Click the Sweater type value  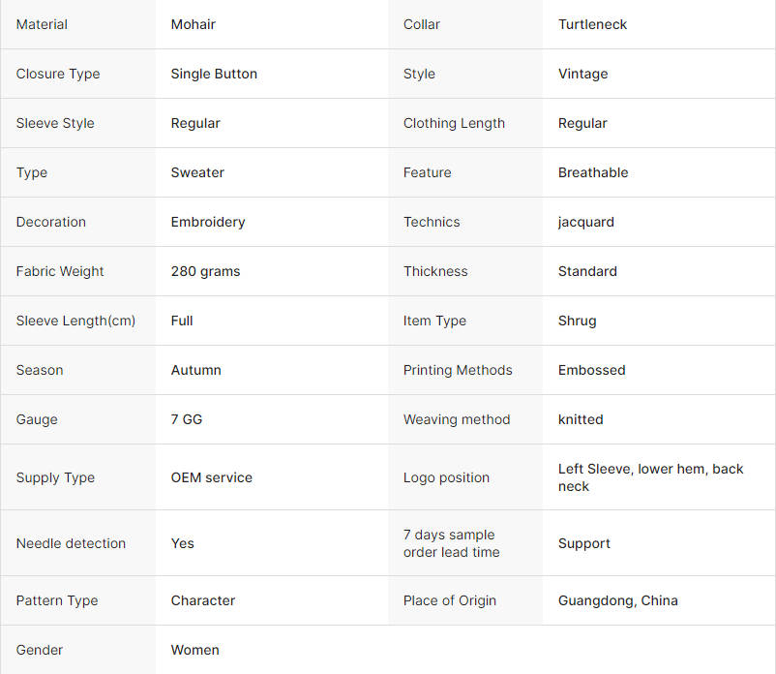[197, 172]
